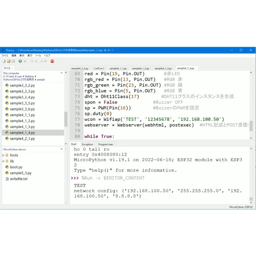Switch to the wifi.ini tab
This screenshot has width=256, height=256.
[99, 68]
